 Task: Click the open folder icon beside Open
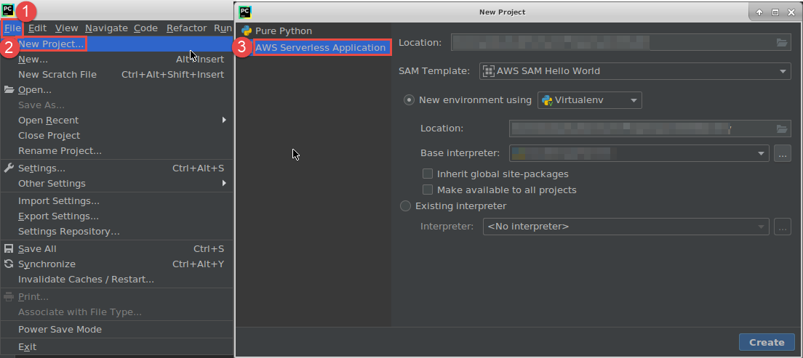(x=9, y=90)
